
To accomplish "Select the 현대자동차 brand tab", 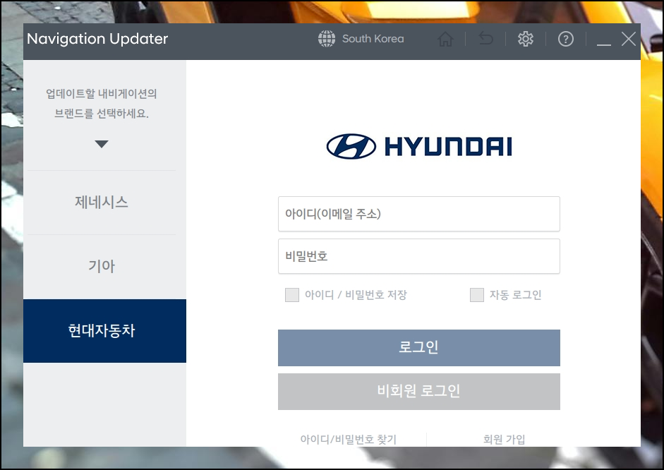I will click(x=104, y=331).
